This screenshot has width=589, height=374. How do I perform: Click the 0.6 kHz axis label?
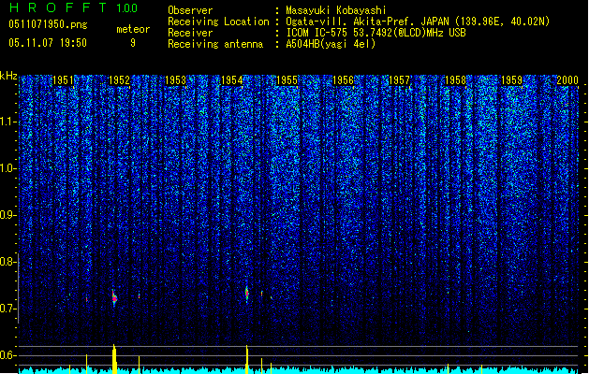(x=7, y=355)
